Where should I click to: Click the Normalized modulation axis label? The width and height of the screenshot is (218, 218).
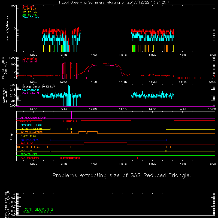(5, 95)
